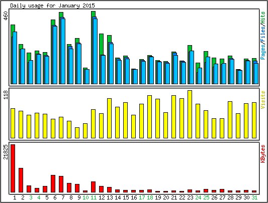Viewport: 268px width, 203px height.
Task: Click the yellow "Visits" legend label
Action: (263, 100)
